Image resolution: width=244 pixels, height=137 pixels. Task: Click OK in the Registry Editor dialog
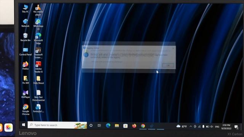(x=168, y=65)
